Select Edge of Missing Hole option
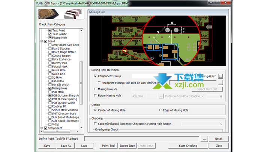The height and width of the screenshot is (152, 270). tap(160, 110)
